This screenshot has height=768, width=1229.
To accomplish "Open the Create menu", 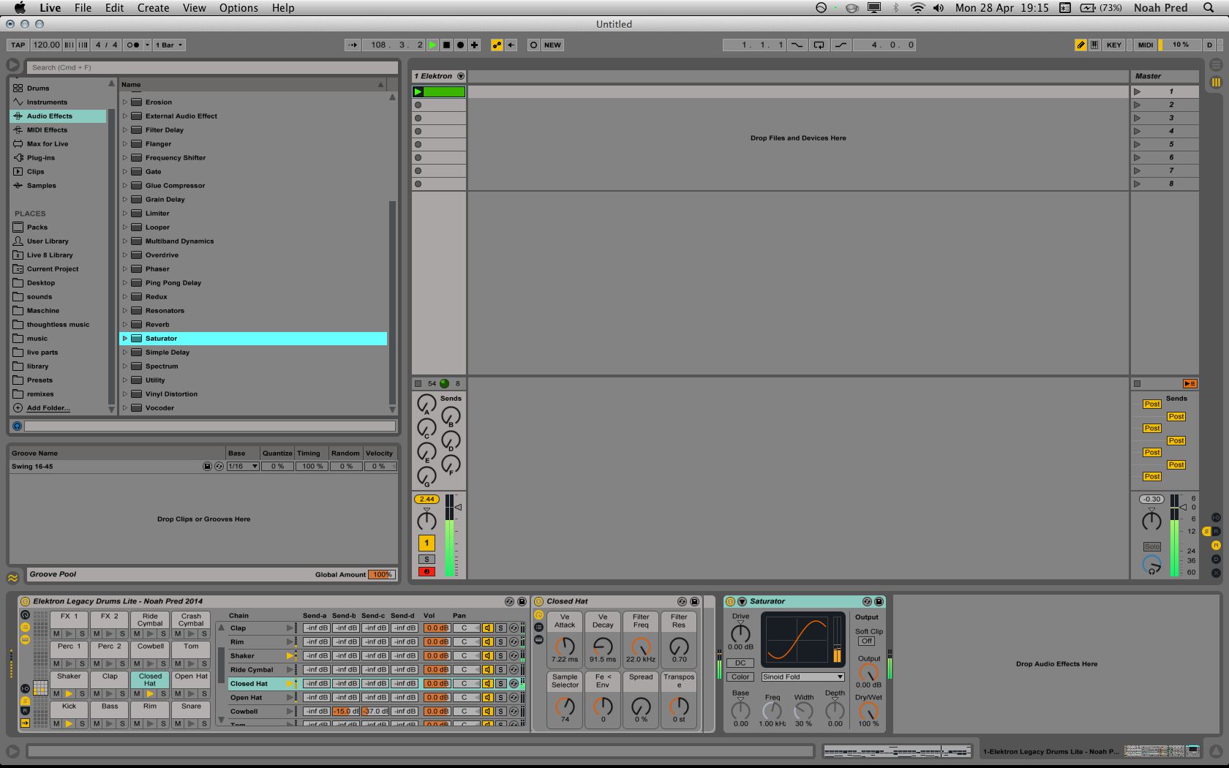I will 153,8.
